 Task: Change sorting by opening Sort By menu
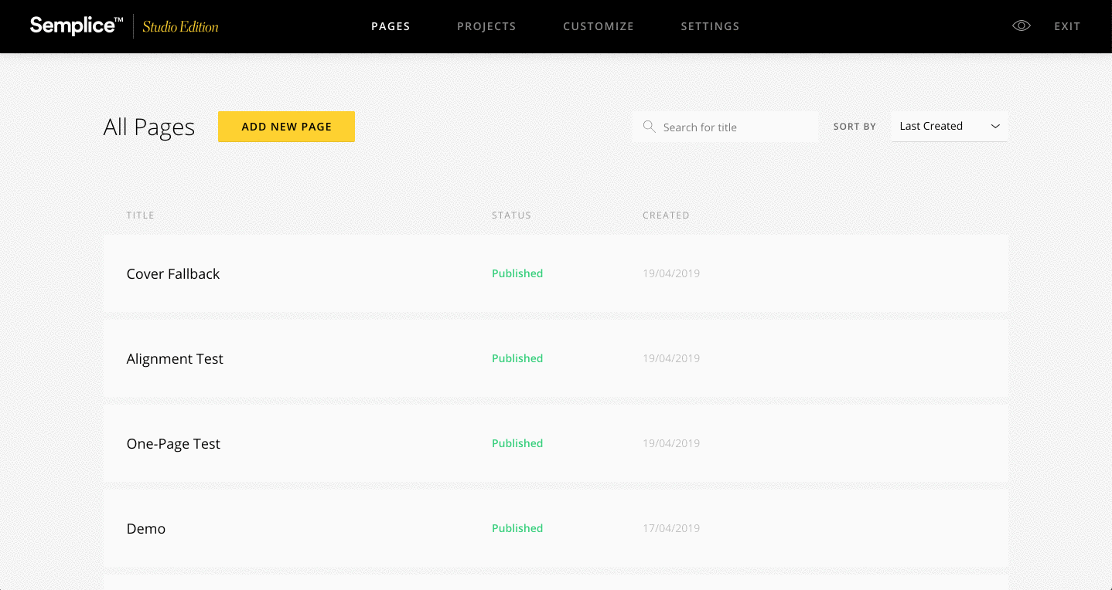[949, 126]
